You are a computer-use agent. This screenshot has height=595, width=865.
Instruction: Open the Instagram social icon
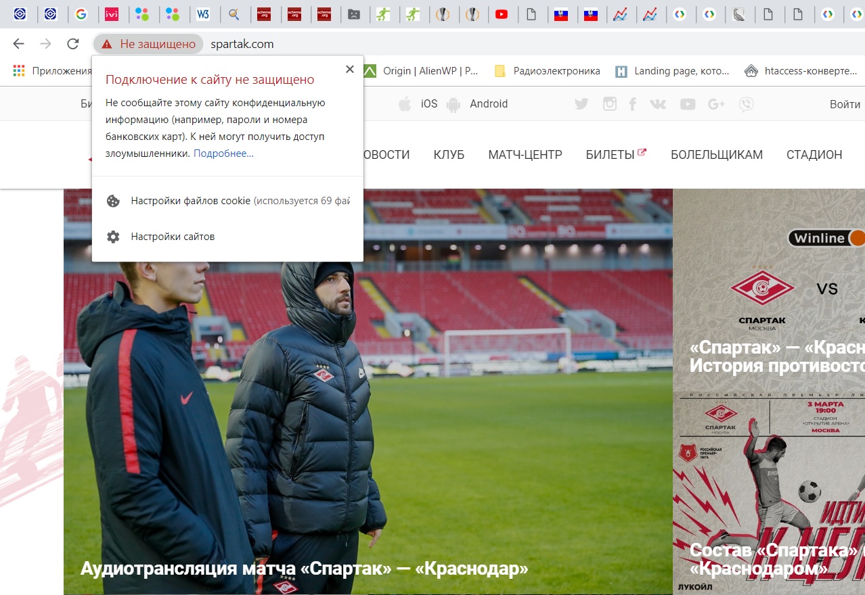[x=610, y=104]
